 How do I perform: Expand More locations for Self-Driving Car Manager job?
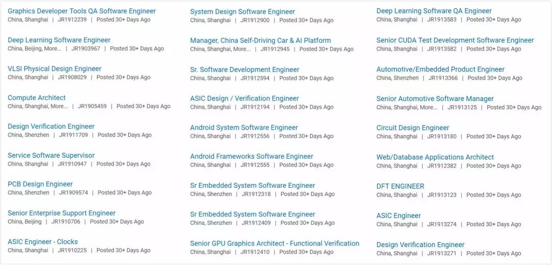coord(242,49)
